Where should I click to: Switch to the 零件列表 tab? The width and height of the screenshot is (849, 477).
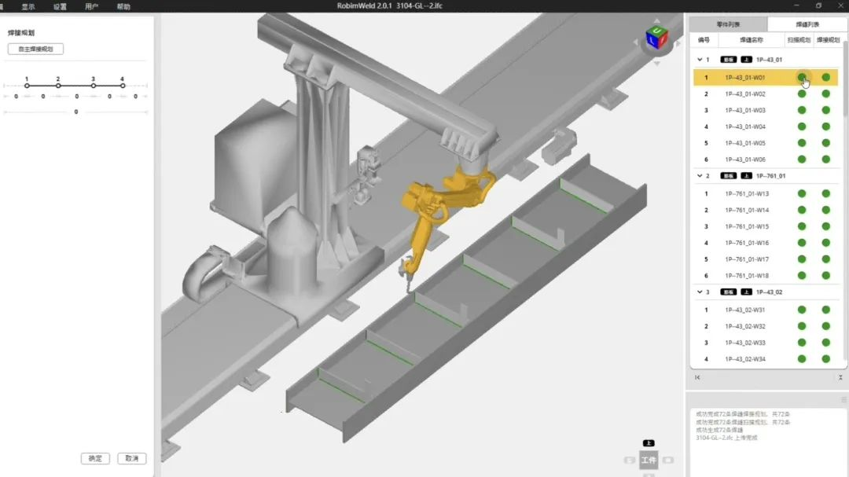point(728,24)
